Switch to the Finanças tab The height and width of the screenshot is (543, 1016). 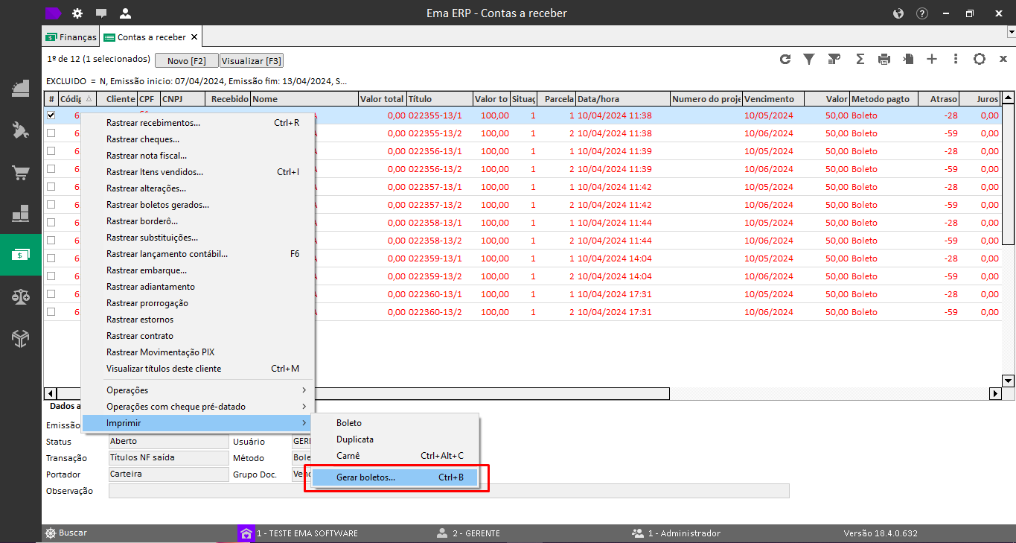[71, 36]
